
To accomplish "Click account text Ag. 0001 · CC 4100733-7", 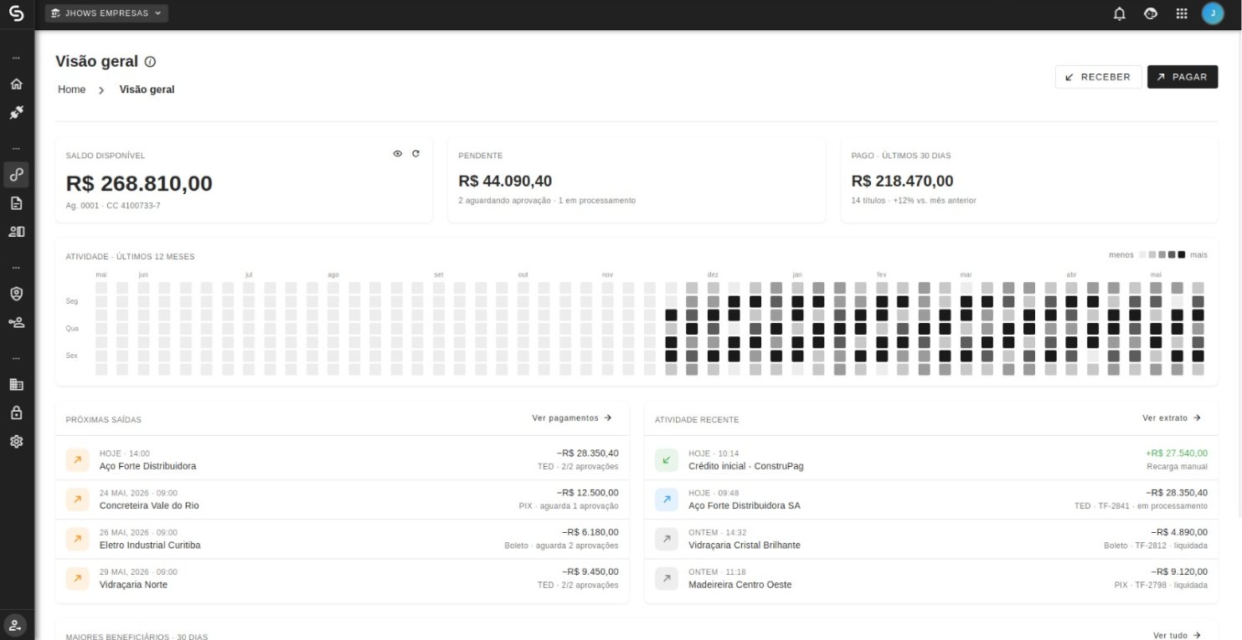I will pyautogui.click(x=113, y=206).
